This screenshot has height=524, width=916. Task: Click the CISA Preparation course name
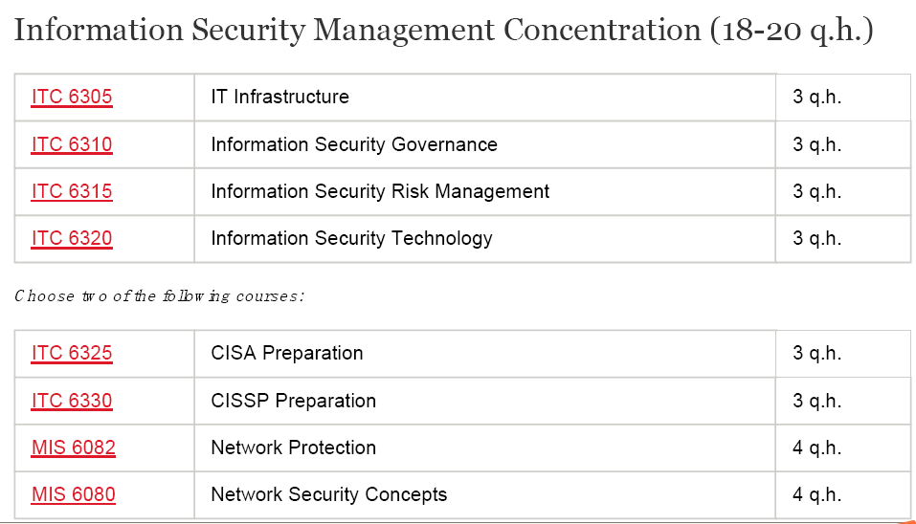pos(287,353)
